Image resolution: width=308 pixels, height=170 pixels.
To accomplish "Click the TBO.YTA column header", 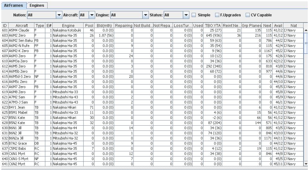I will point(213,25).
